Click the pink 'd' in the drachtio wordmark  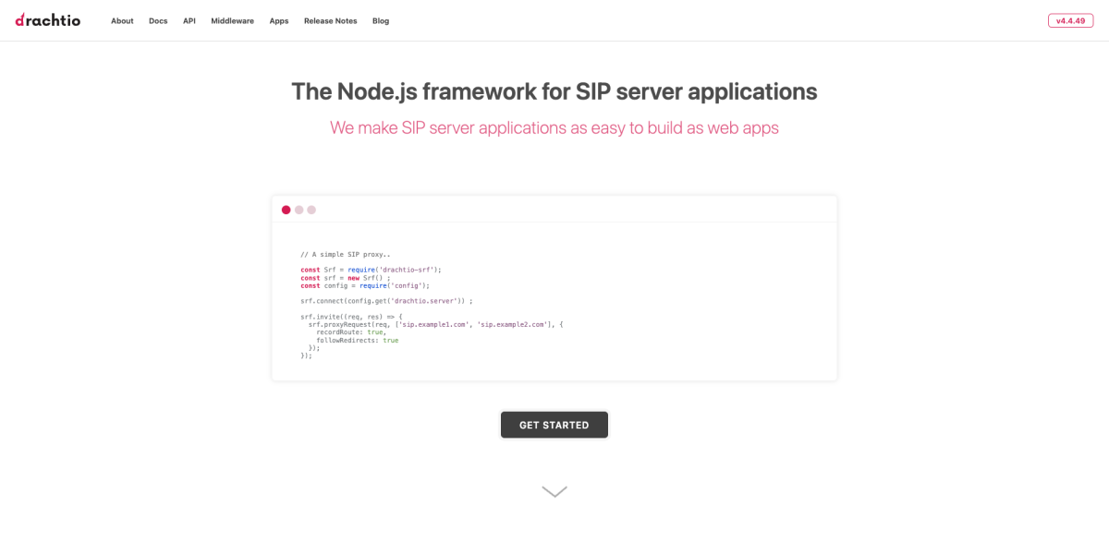[18, 19]
